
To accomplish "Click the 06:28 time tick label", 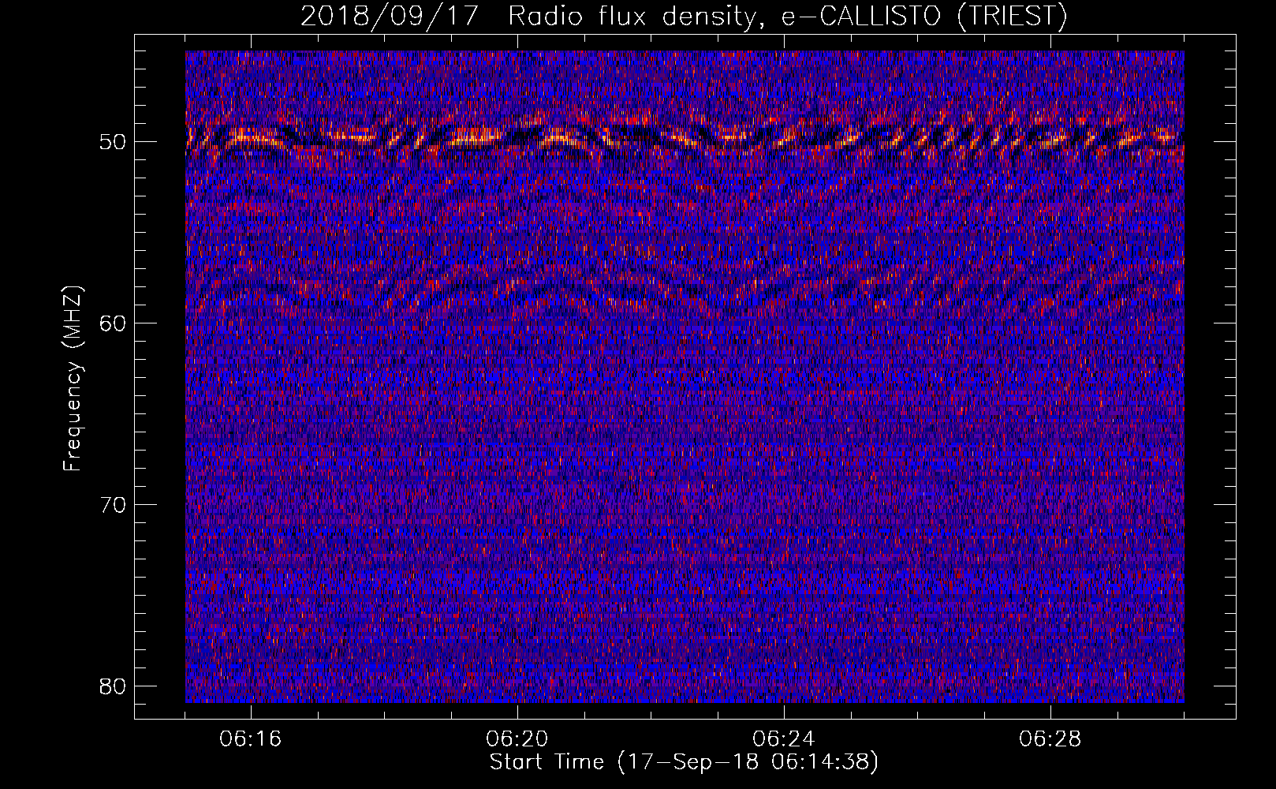I will click(x=1050, y=739).
